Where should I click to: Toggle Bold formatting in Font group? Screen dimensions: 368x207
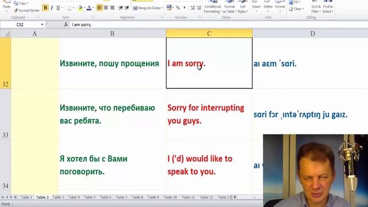pyautogui.click(x=45, y=7)
